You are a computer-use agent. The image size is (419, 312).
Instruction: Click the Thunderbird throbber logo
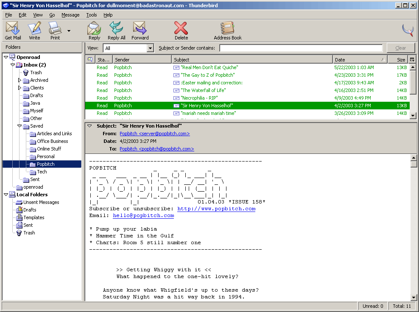408,30
